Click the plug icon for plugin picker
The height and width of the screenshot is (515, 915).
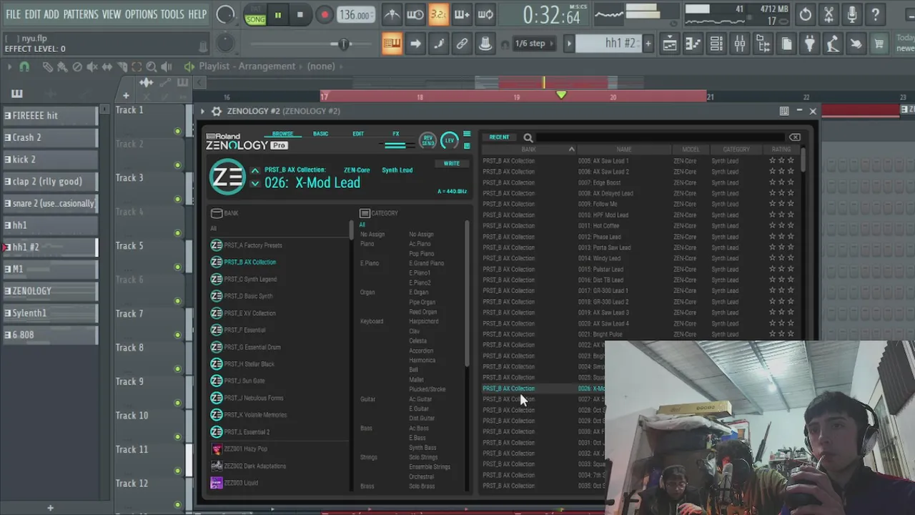(809, 44)
